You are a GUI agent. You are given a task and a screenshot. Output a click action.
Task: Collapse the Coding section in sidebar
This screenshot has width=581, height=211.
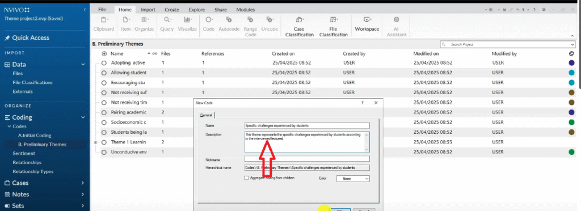pyautogui.click(x=83, y=117)
